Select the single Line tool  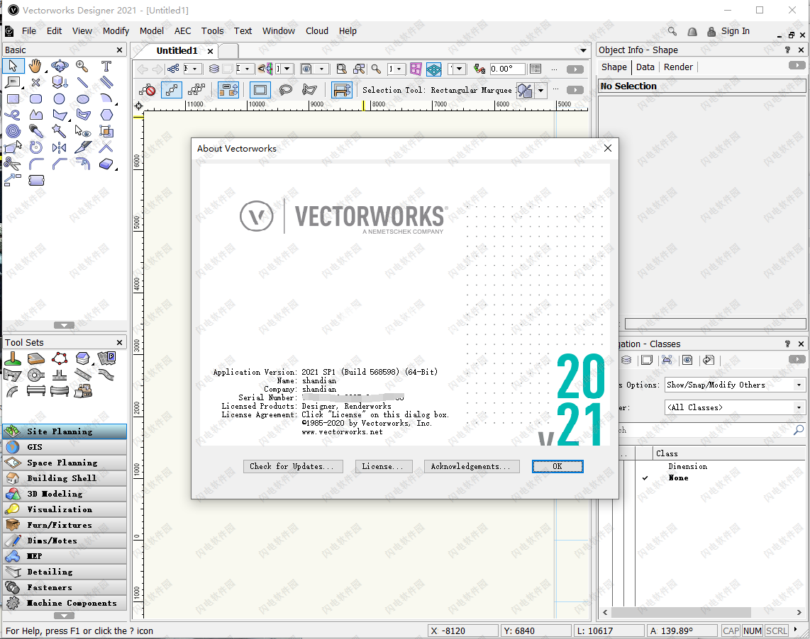[82, 82]
